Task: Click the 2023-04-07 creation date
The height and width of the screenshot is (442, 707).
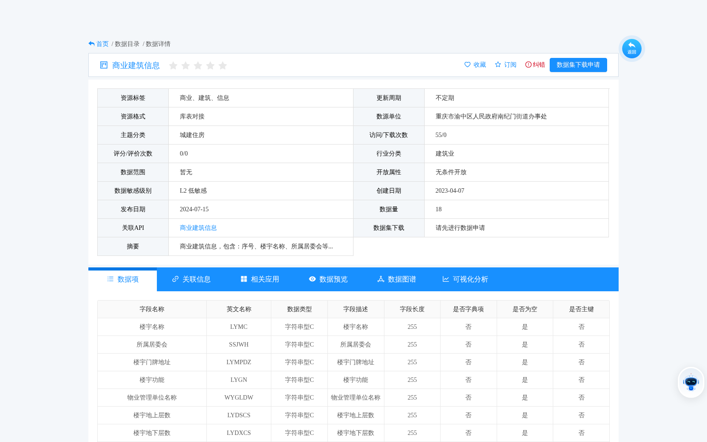Action: tap(450, 191)
